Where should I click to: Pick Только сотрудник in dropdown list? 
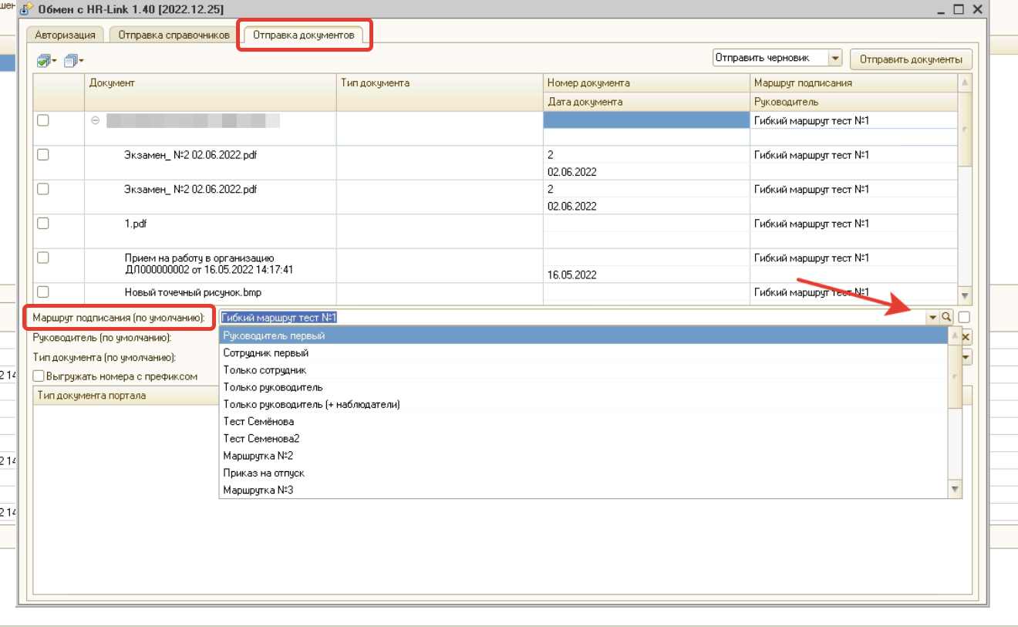tap(584, 370)
